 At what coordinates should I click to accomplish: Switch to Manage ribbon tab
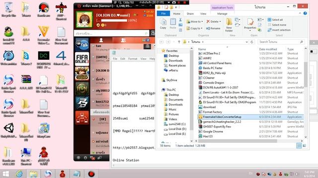coord(222,14)
